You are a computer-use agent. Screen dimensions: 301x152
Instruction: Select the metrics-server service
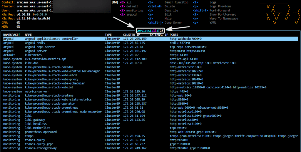pyautogui.click(x=37, y=91)
